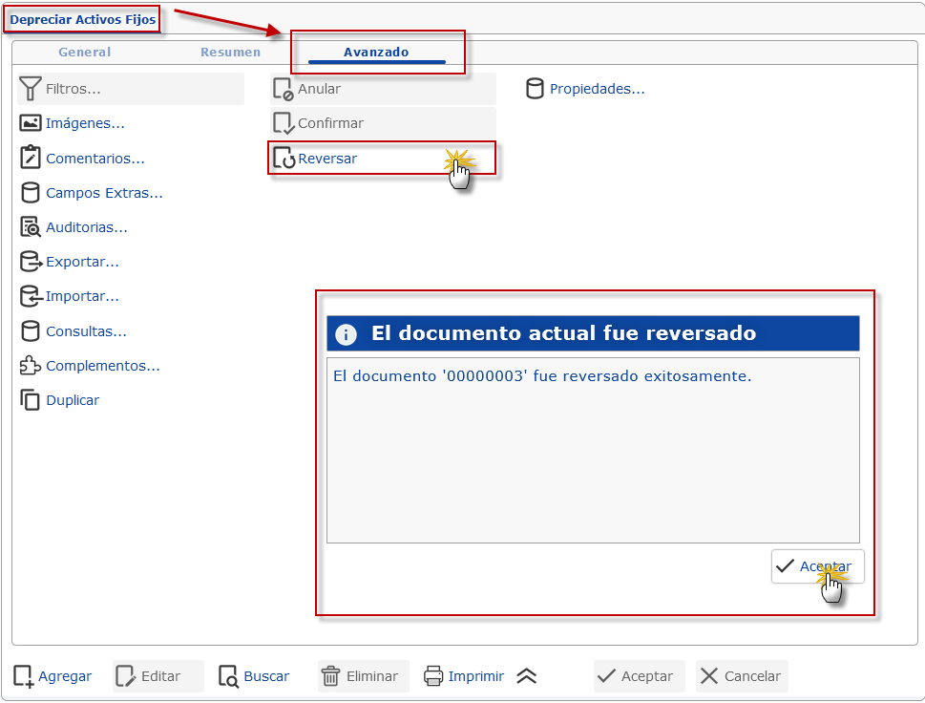Open the Exportar option
This screenshot has width=925, height=703.
click(83, 262)
